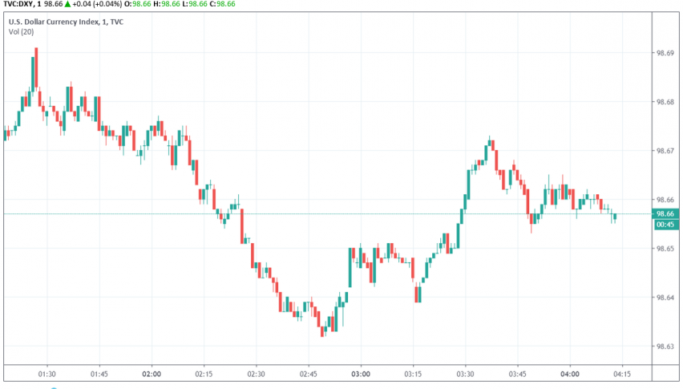Select the 02:00 mark on time axis
Image resolution: width=683 pixels, height=389 pixels.
coord(152,375)
